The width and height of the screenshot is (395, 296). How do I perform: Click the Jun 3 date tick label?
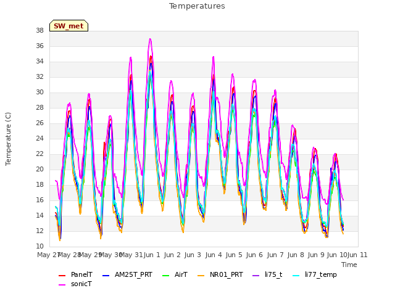(x=193, y=255)
